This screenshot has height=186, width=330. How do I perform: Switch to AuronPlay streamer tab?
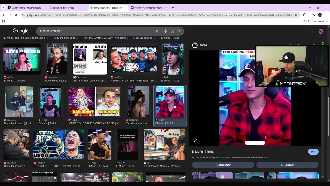149,8
